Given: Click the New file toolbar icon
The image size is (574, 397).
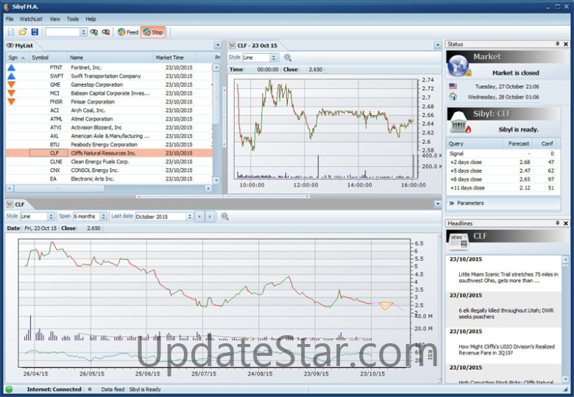Looking at the screenshot, I should [11, 32].
